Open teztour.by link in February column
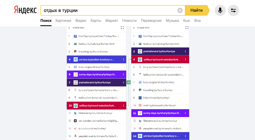The image size is (255, 140). click(96, 44)
